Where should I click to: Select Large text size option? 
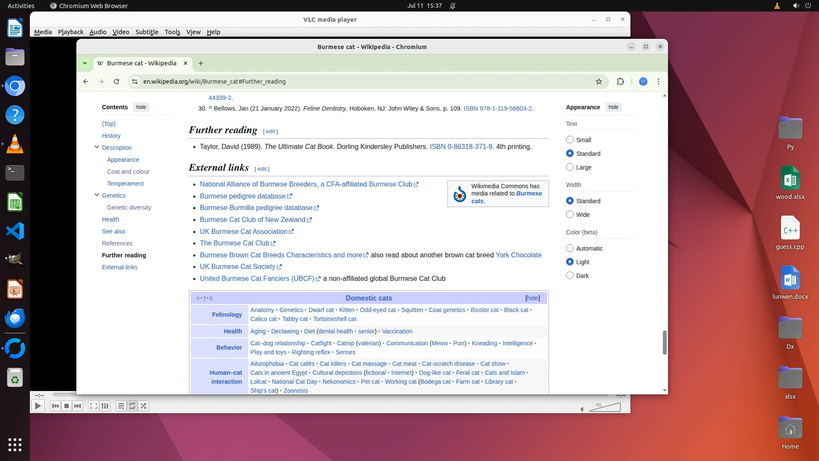(x=570, y=167)
